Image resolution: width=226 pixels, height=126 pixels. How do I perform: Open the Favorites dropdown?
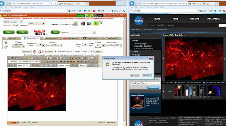[x=82, y=32]
